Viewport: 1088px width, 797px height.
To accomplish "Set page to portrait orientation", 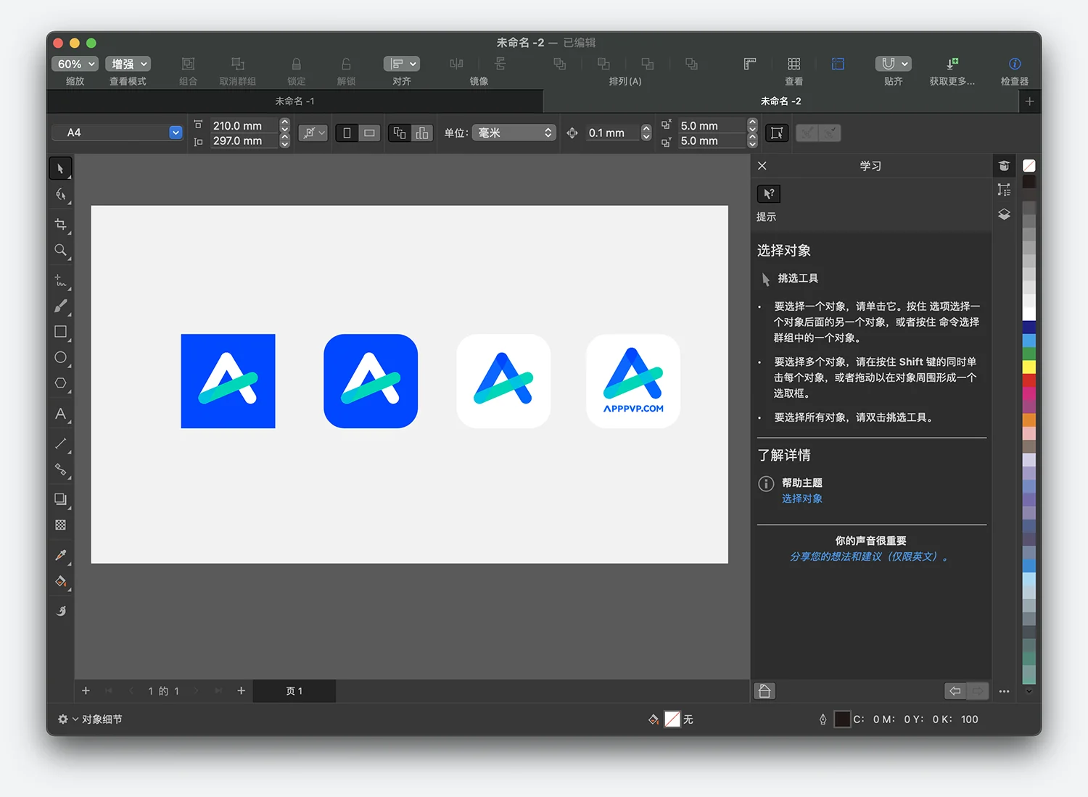I will 347,133.
